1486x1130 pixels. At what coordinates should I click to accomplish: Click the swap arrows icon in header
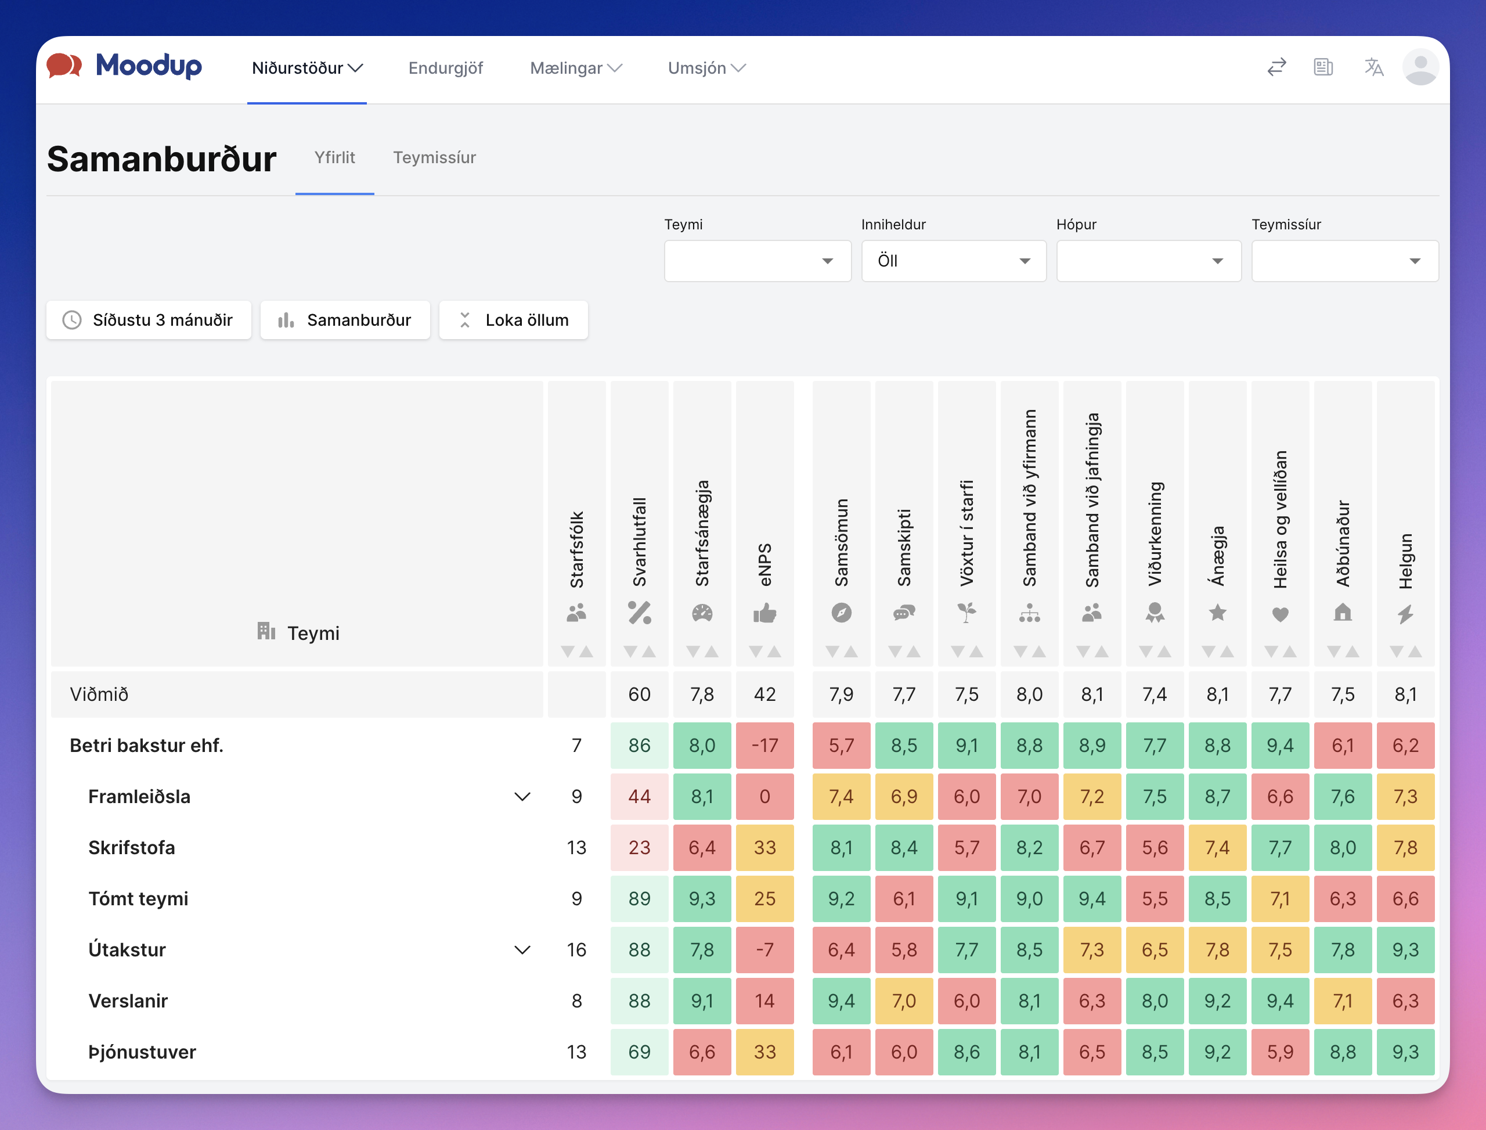pyautogui.click(x=1276, y=67)
